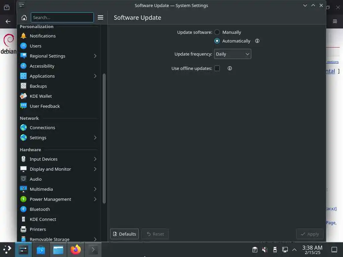Switch to System Settings in the taskbar
Image resolution: width=343 pixels, height=257 pixels.
[23, 250]
